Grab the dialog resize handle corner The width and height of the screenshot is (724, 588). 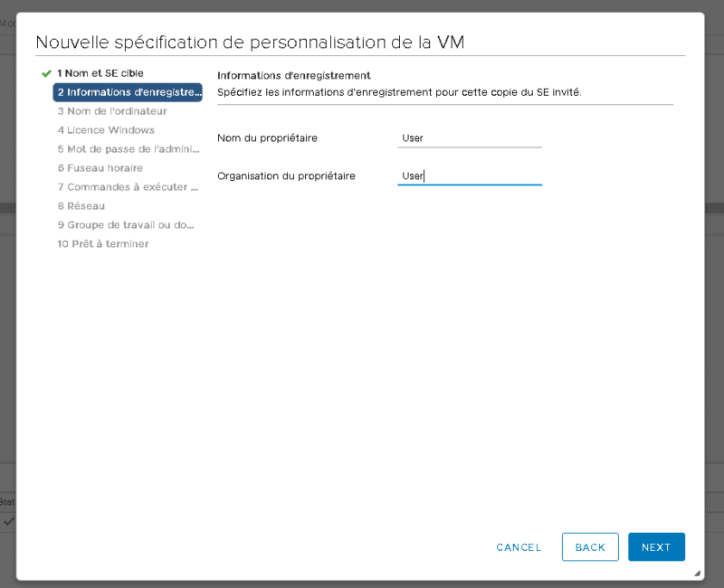click(x=697, y=574)
